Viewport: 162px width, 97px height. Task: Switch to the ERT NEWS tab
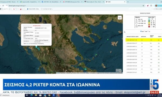(x=72, y=2)
